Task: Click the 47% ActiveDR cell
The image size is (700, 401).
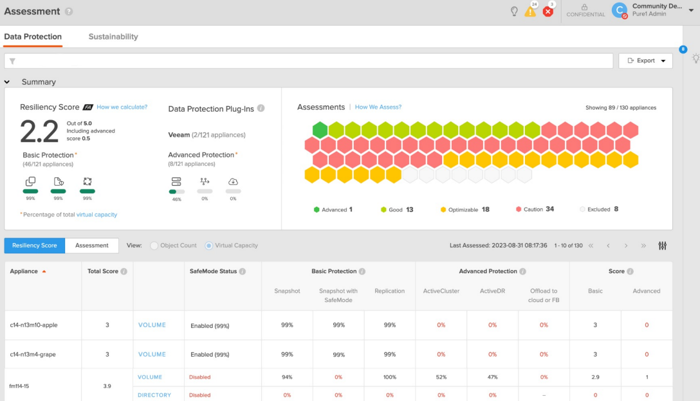Action: [x=492, y=377]
